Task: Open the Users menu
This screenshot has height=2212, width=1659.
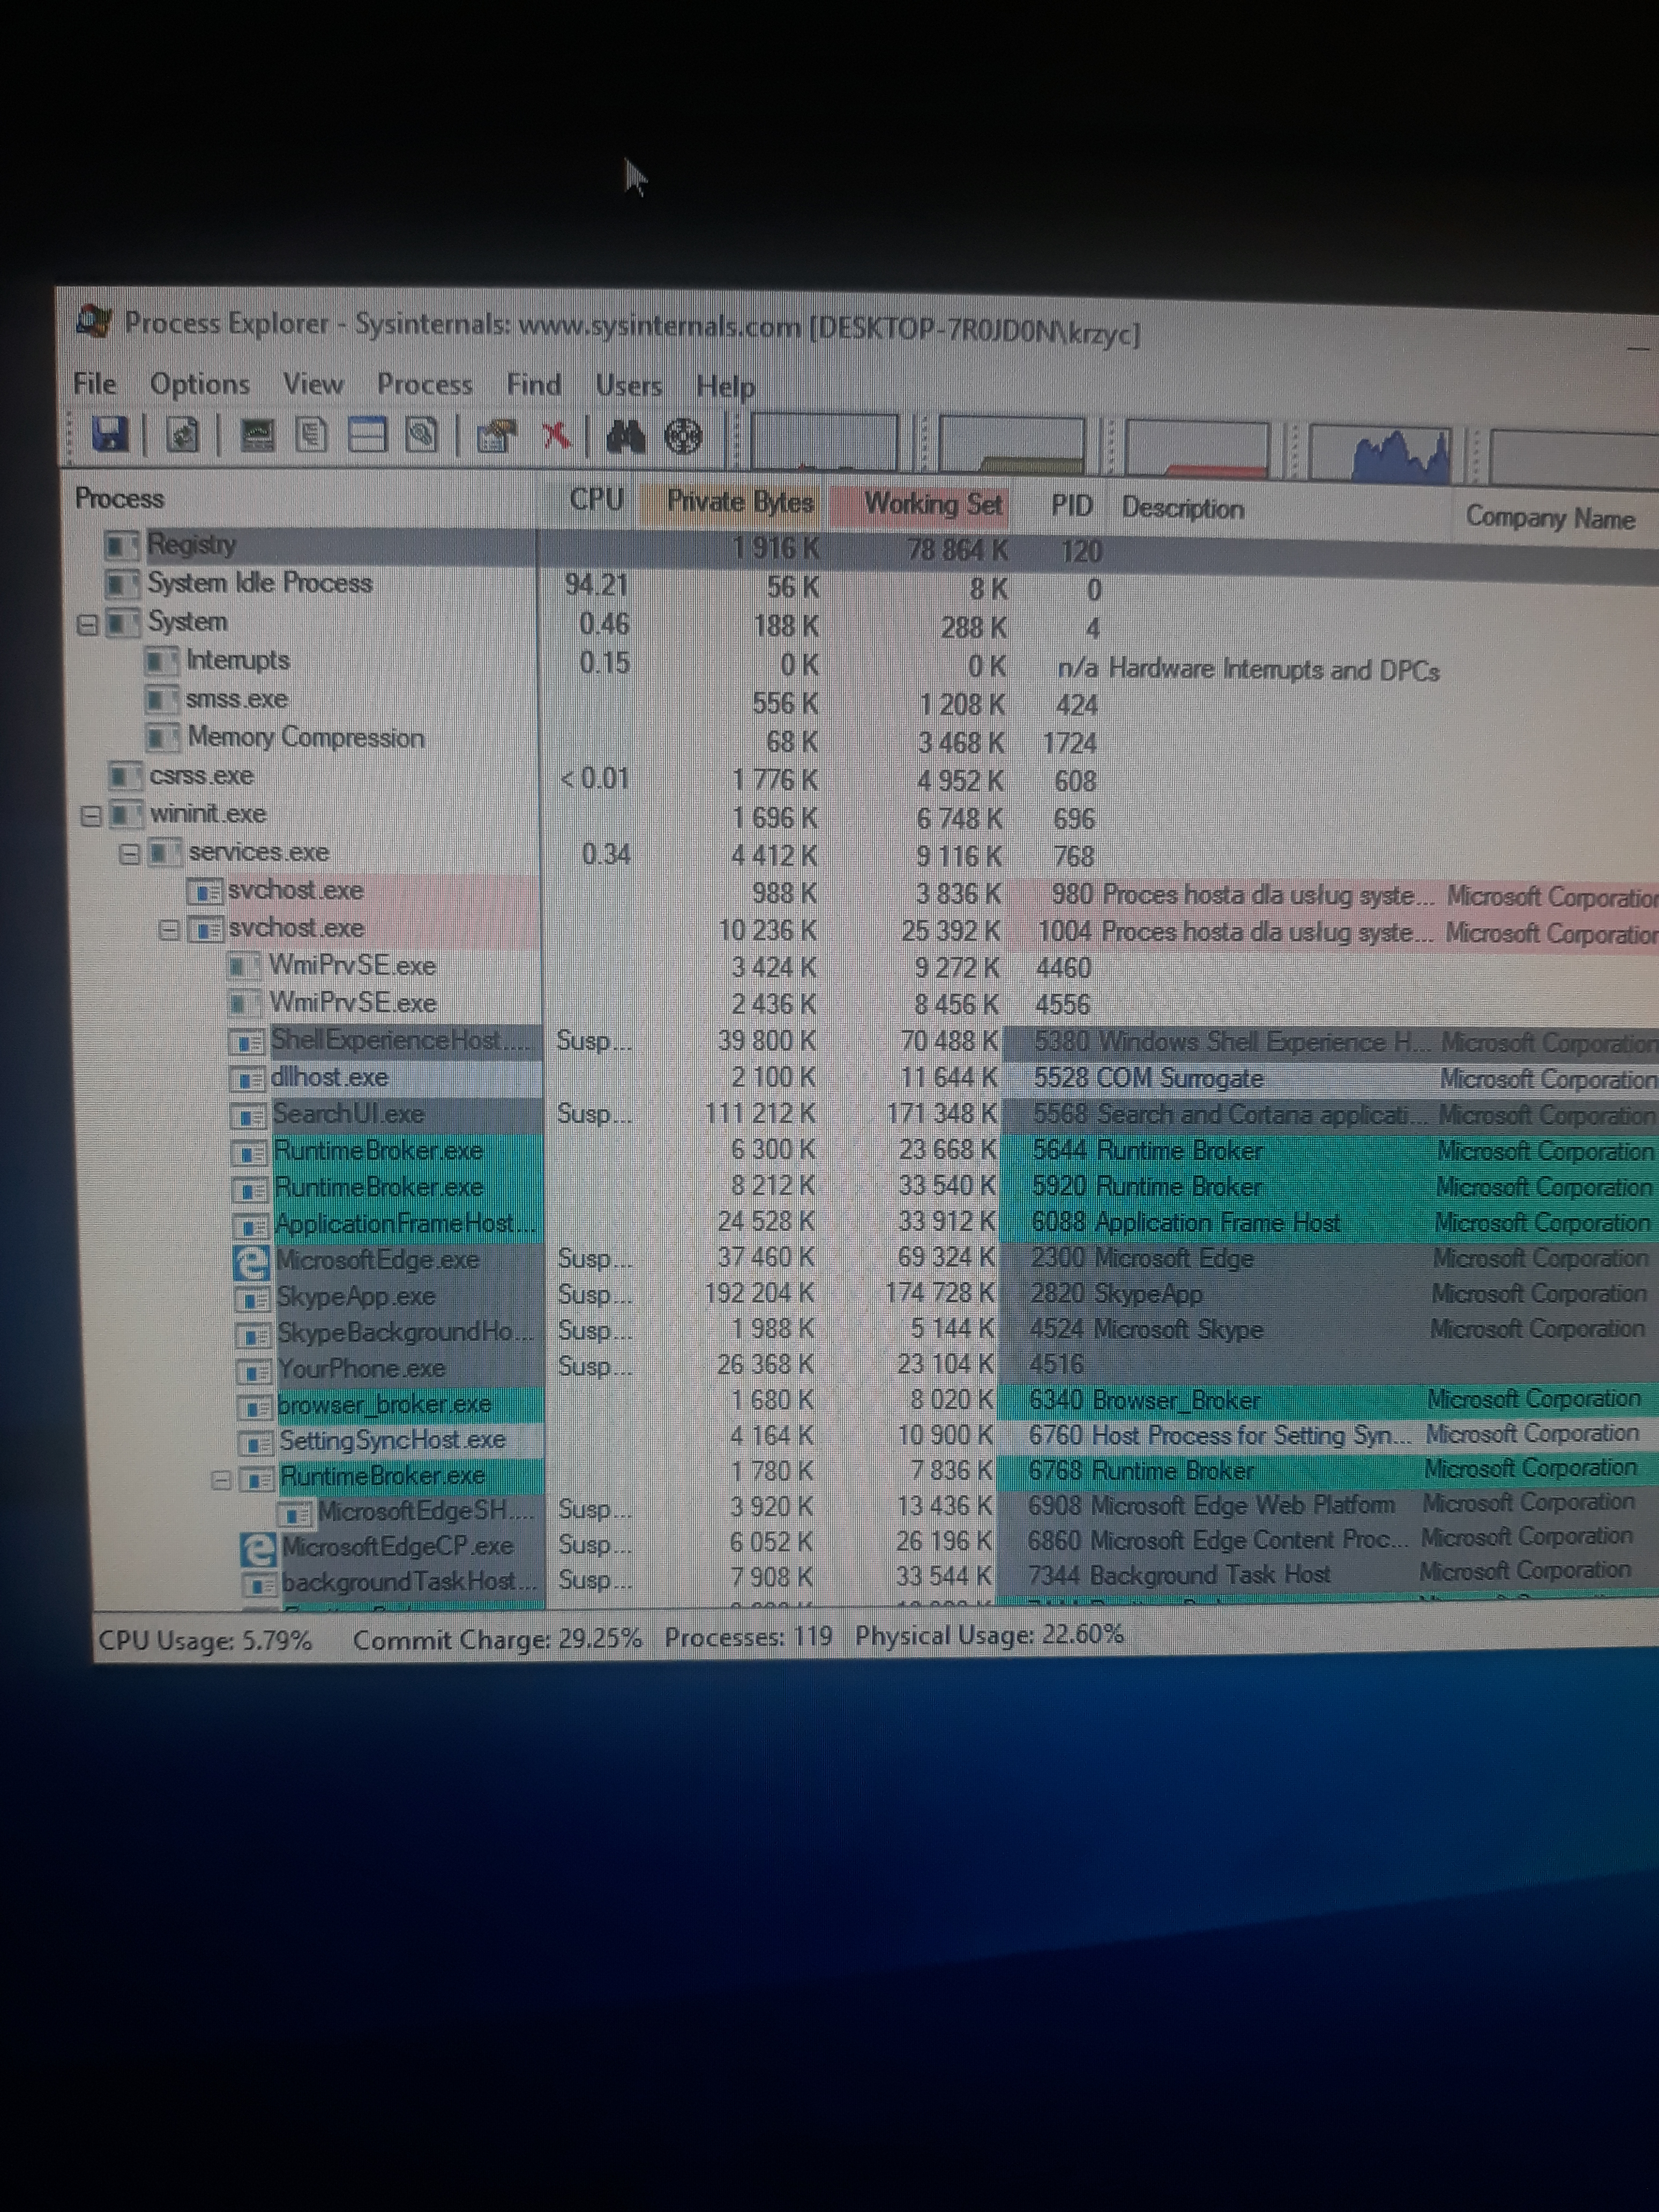Action: 629,386
